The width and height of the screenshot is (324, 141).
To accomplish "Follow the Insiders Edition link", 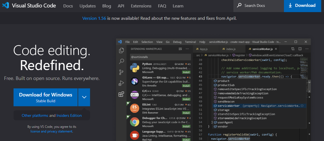I will [x=69, y=115].
